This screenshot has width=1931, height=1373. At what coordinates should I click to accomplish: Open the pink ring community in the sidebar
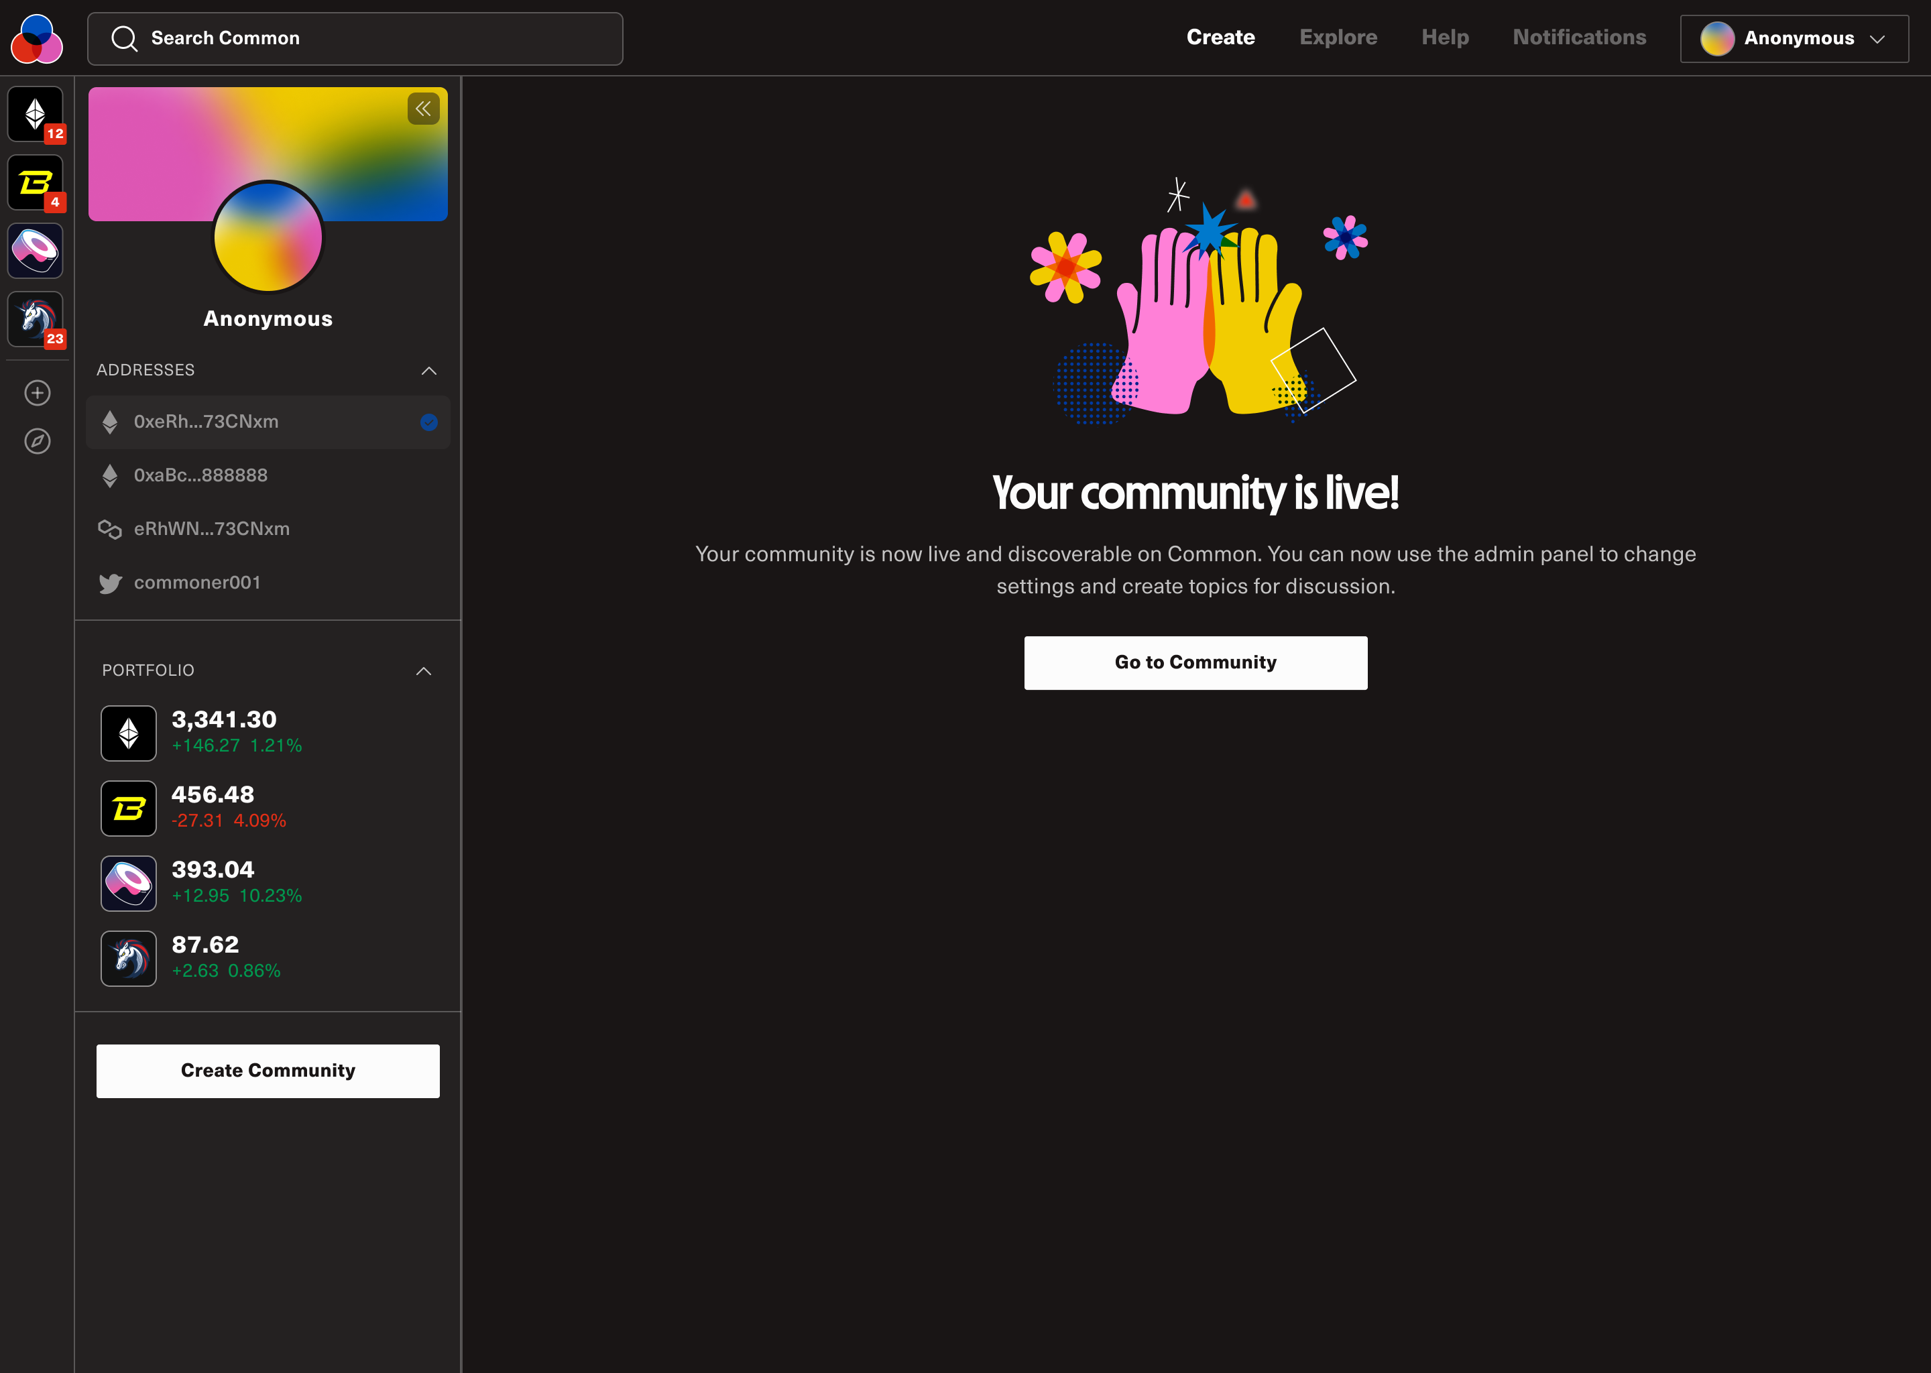point(36,250)
